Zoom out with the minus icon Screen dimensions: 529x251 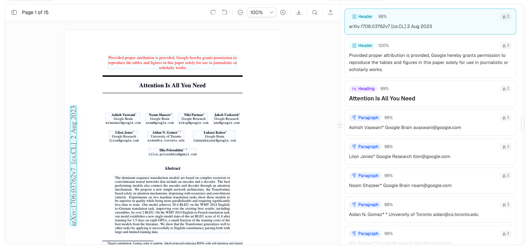coord(240,12)
